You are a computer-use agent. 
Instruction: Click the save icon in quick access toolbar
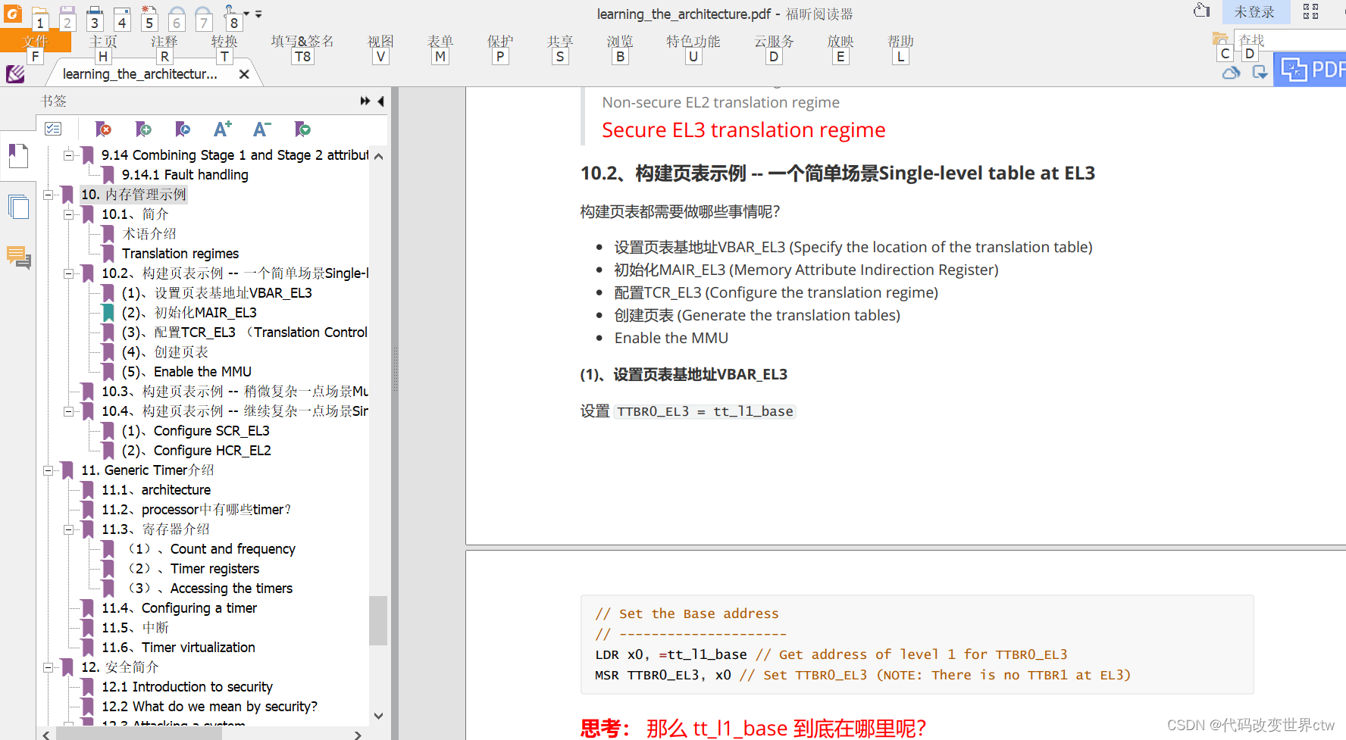[67, 17]
